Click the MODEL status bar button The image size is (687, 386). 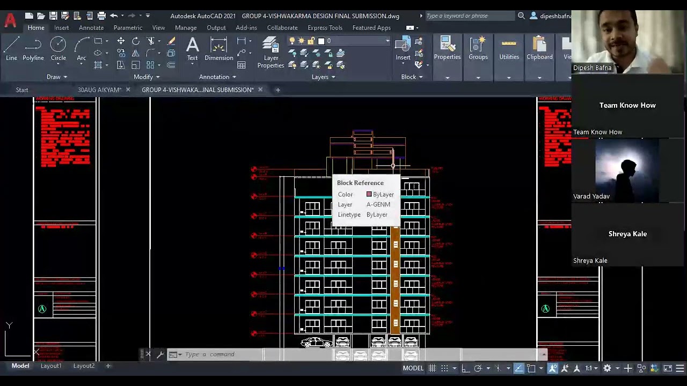click(413, 368)
